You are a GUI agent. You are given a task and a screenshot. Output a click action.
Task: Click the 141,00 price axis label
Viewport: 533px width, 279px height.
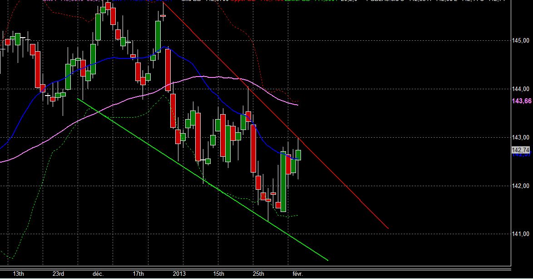(520, 234)
